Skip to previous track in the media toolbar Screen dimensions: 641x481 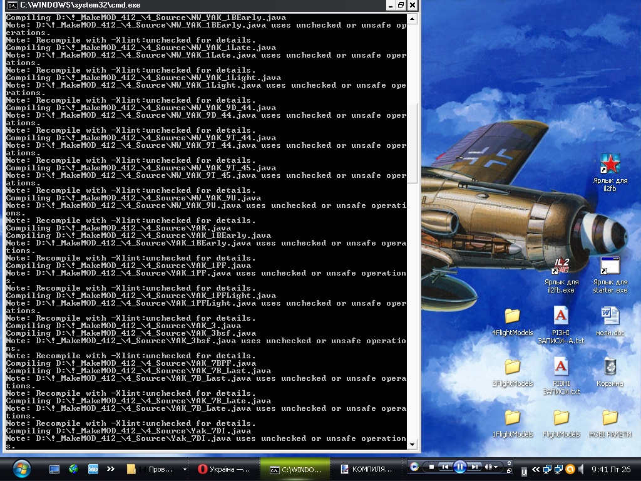(x=445, y=467)
